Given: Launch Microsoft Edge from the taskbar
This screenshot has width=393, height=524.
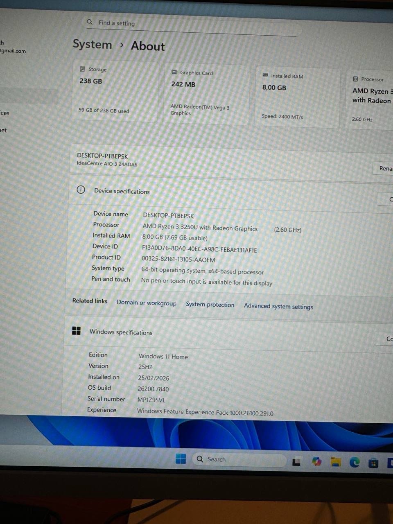Looking at the screenshot, I should point(355,463).
